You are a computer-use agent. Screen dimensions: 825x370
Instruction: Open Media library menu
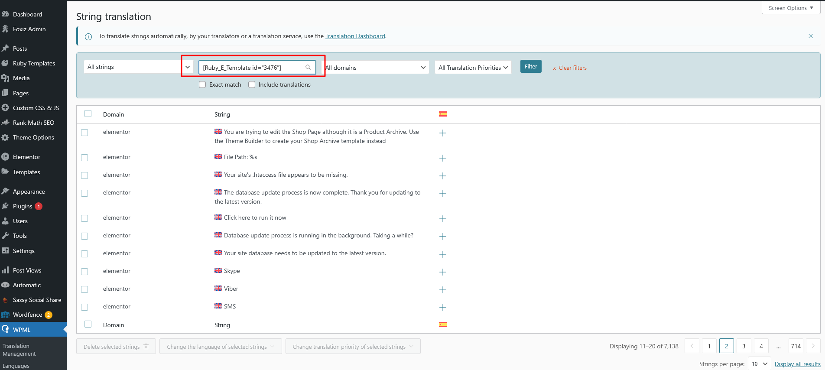[21, 78]
